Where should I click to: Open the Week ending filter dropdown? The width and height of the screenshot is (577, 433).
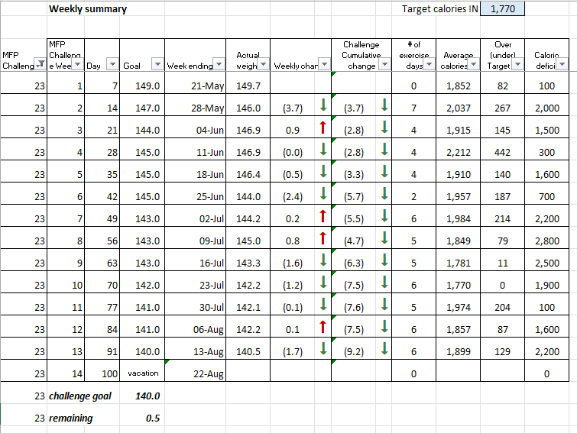(219, 64)
